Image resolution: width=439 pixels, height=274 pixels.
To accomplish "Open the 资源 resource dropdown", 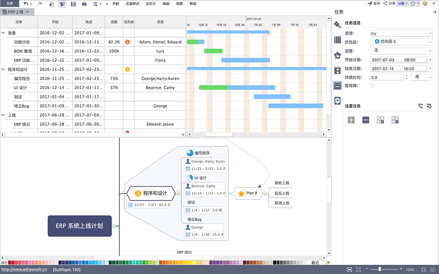I will click(430, 33).
